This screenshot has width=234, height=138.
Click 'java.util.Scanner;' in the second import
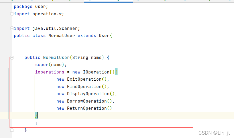56,29
